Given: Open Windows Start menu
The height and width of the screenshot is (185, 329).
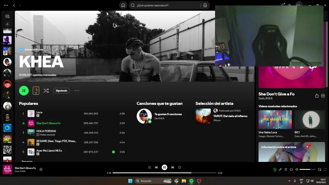Looking at the screenshot, I should 130,181.
